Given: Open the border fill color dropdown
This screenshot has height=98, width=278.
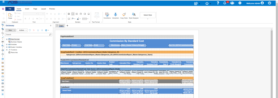Looking at the screenshot, I should (x=73, y=19).
